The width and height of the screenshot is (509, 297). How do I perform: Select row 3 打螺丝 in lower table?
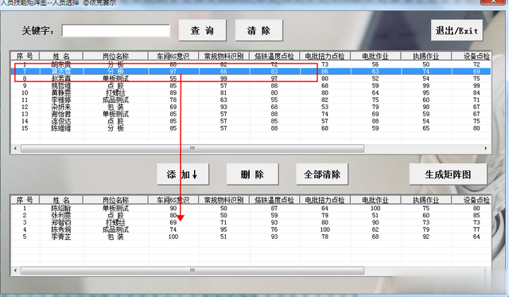(x=251, y=223)
